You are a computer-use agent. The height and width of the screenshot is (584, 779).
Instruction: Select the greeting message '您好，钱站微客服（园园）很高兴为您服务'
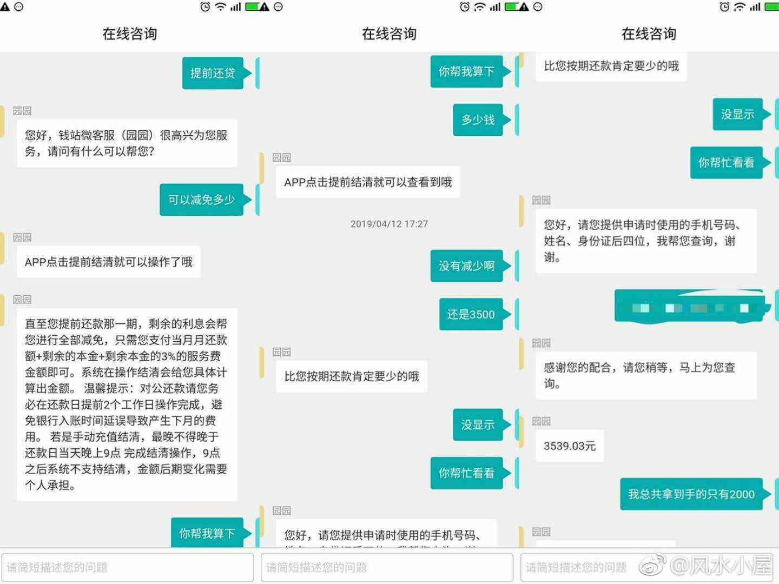(x=127, y=143)
